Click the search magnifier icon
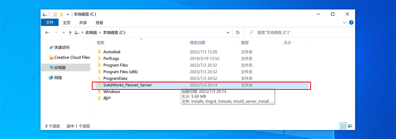Screen dimensions: 396x139 (251, 33)
